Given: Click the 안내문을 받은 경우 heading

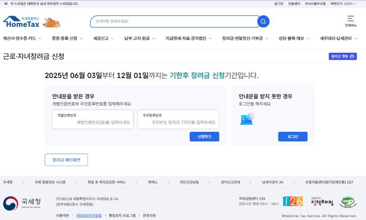Looking at the screenshot, I should [x=73, y=96].
